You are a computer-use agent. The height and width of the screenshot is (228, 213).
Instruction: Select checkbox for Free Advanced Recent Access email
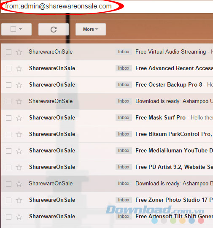[8, 68]
